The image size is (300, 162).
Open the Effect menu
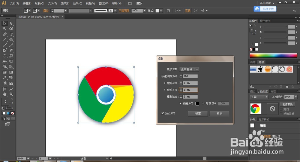[x=77, y=3]
